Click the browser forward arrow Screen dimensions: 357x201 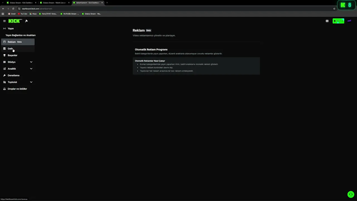pyautogui.click(x=8, y=9)
